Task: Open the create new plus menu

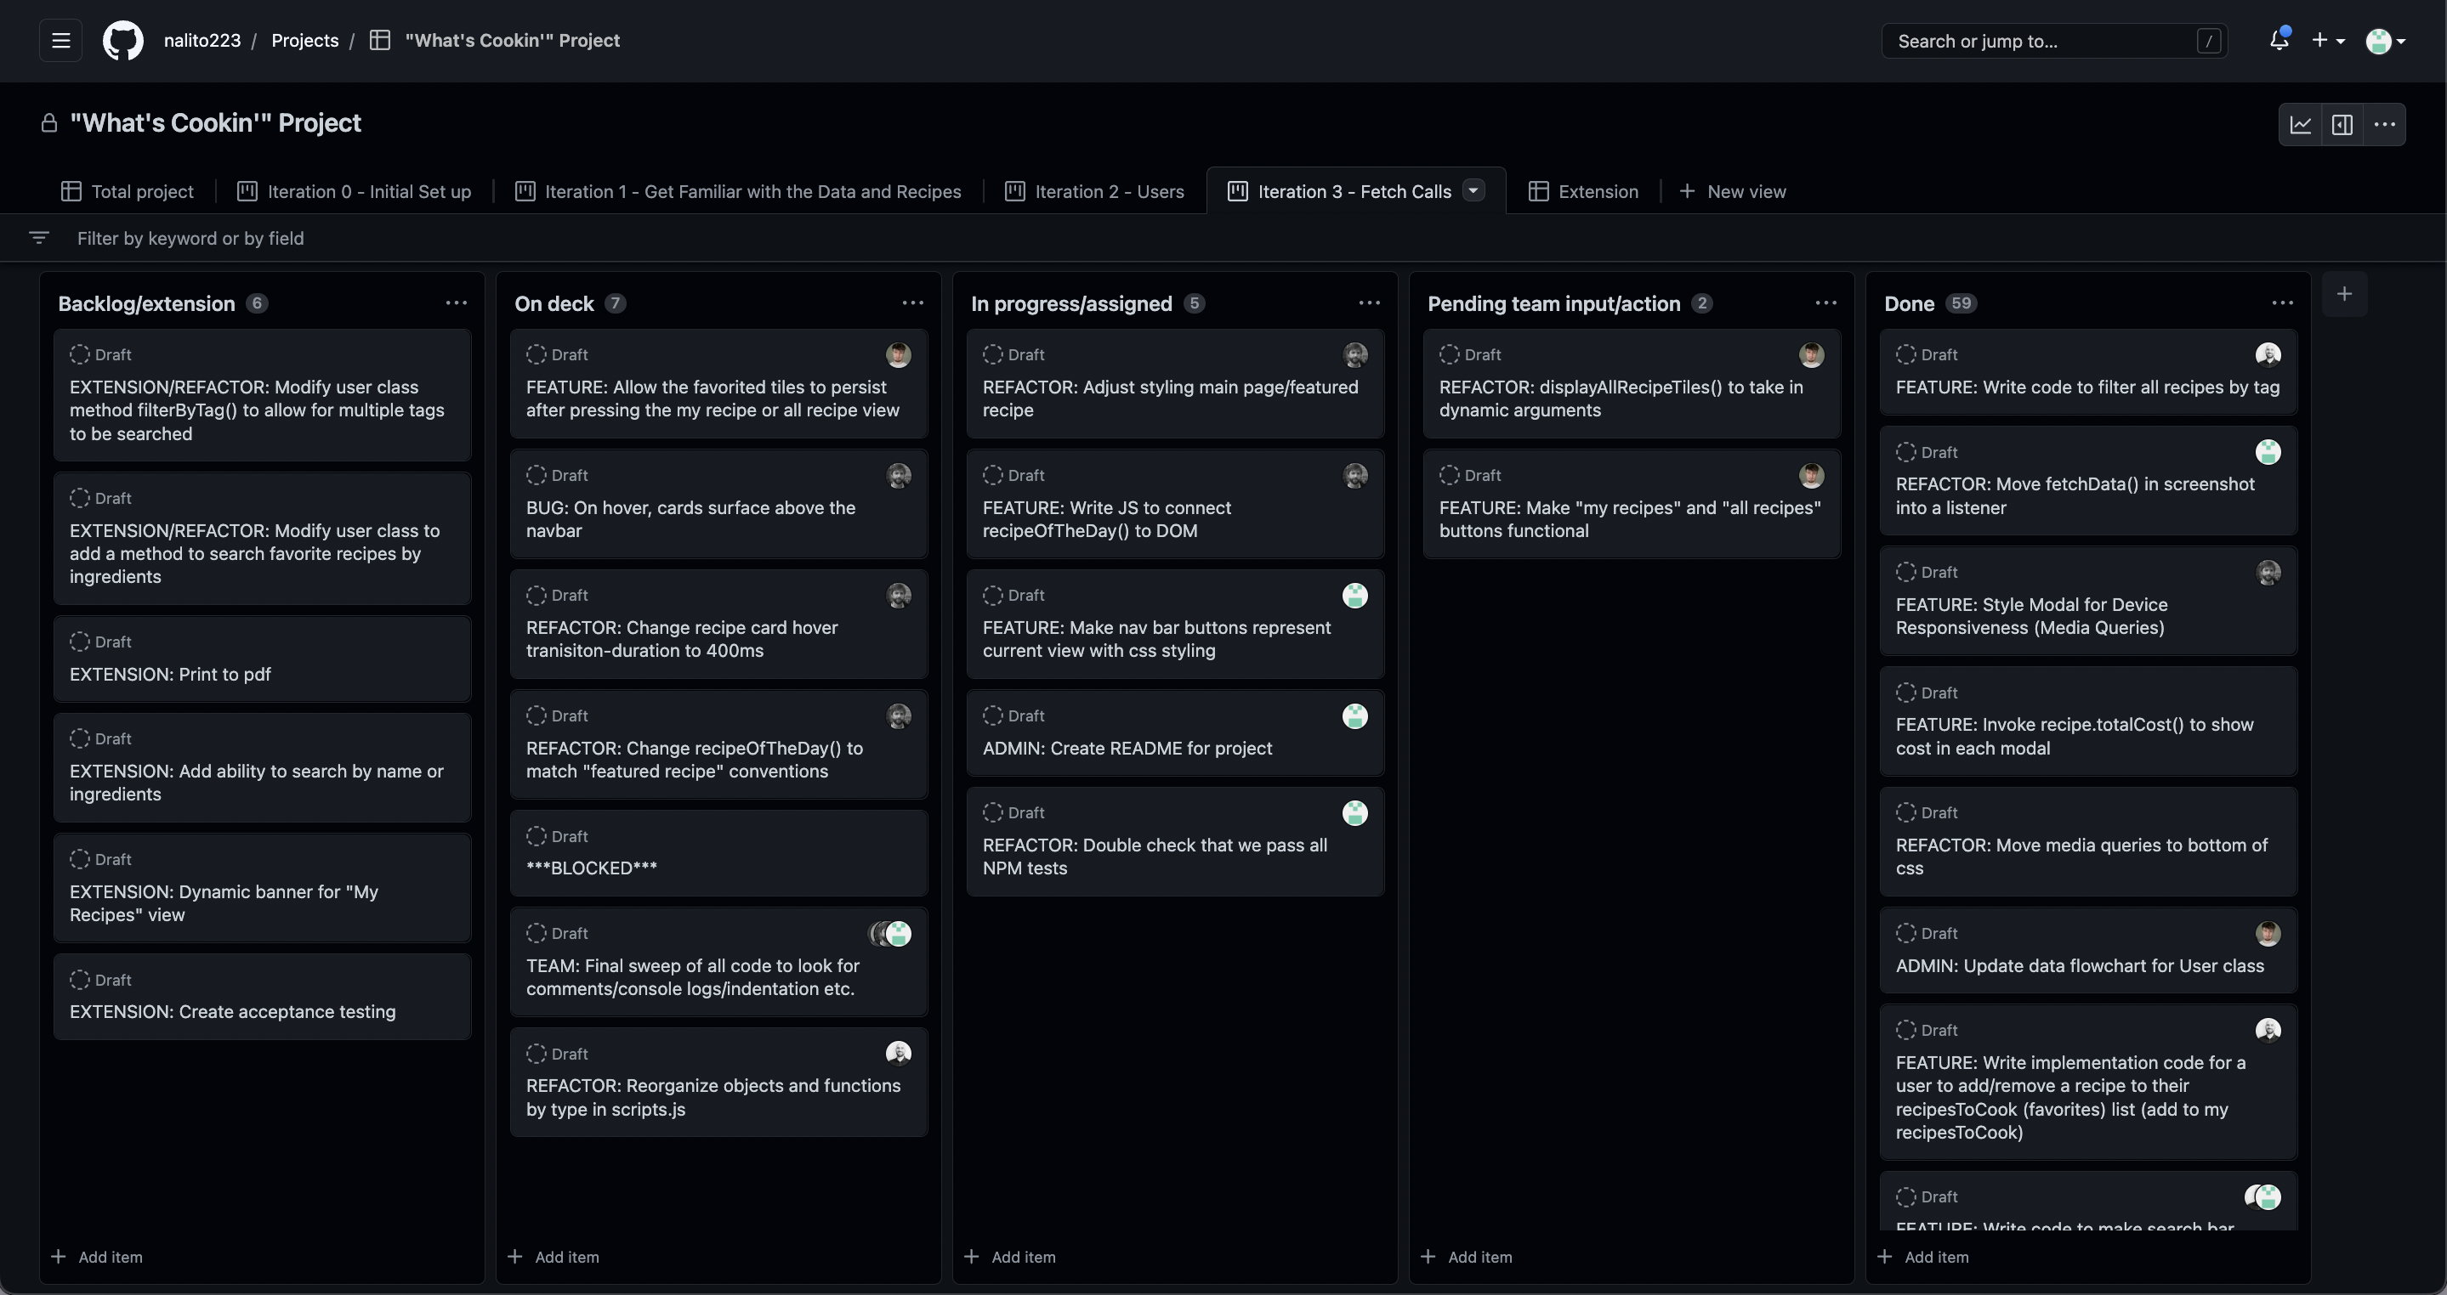Action: [x=2328, y=40]
